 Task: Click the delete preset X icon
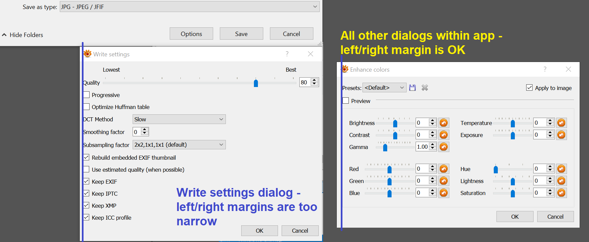coord(425,88)
